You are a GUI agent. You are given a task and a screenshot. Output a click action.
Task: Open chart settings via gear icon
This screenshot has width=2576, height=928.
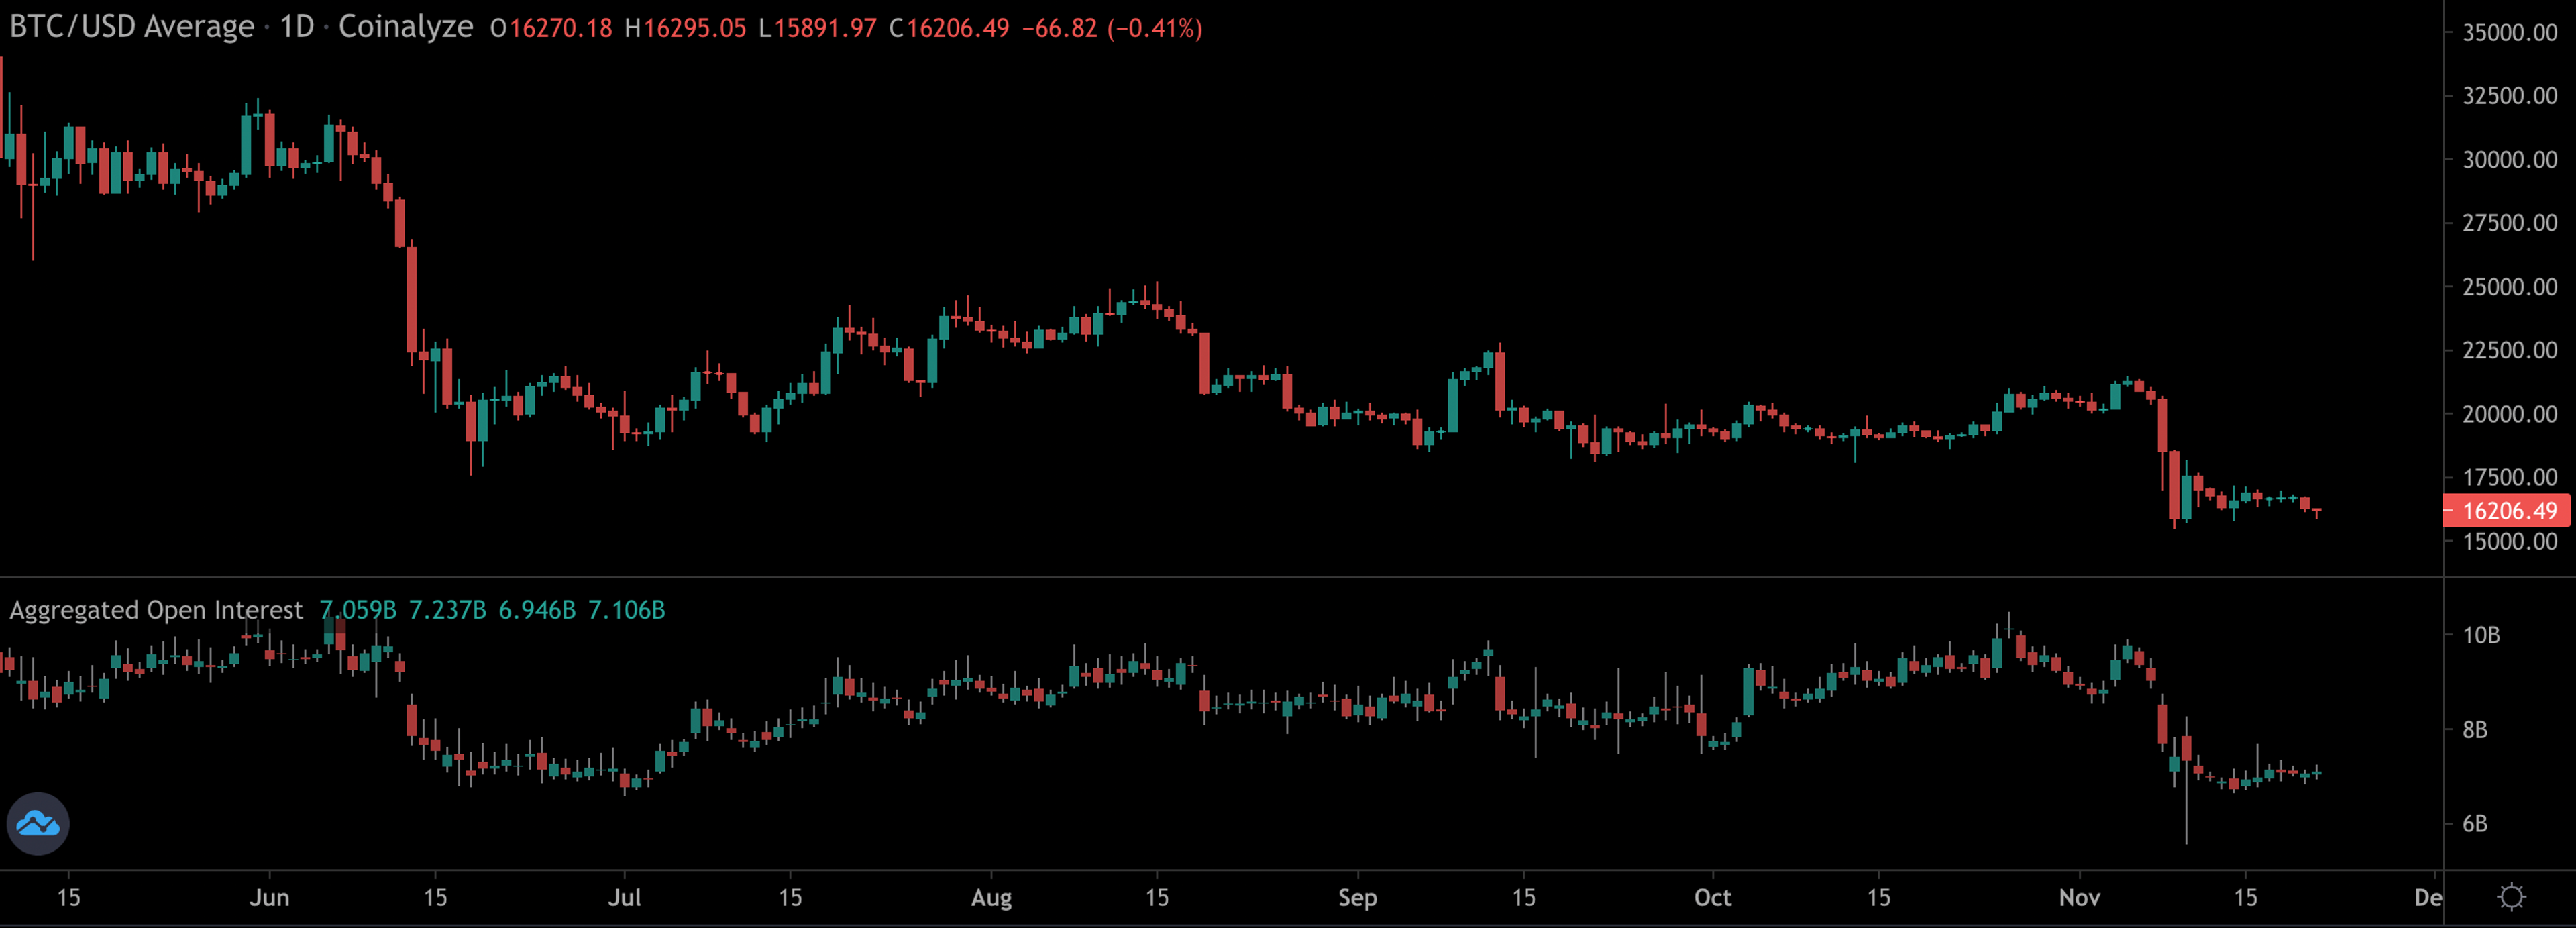point(2511,897)
